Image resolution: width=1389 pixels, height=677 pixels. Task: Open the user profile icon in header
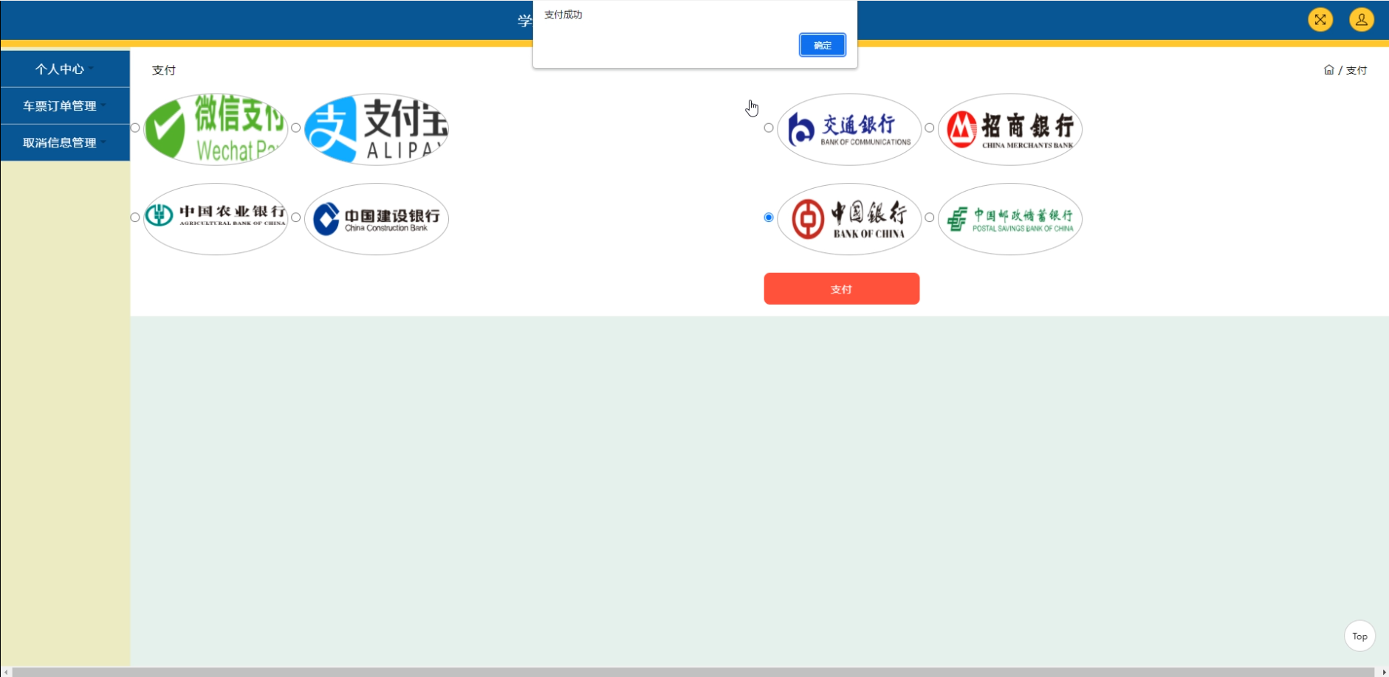[x=1362, y=19]
